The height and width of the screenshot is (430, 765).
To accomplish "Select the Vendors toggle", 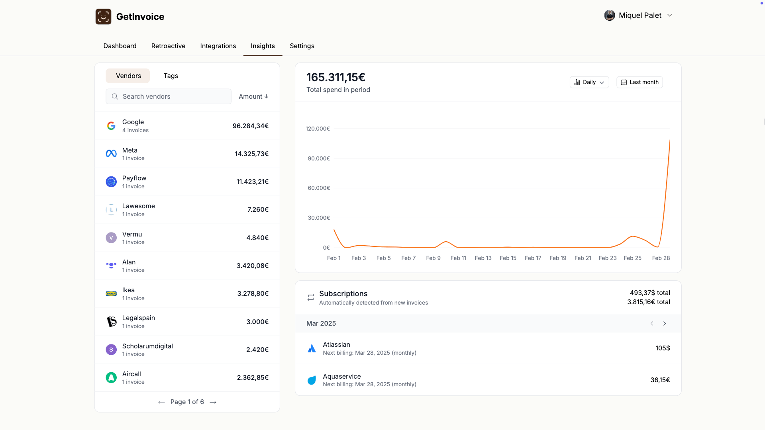I will tap(128, 76).
